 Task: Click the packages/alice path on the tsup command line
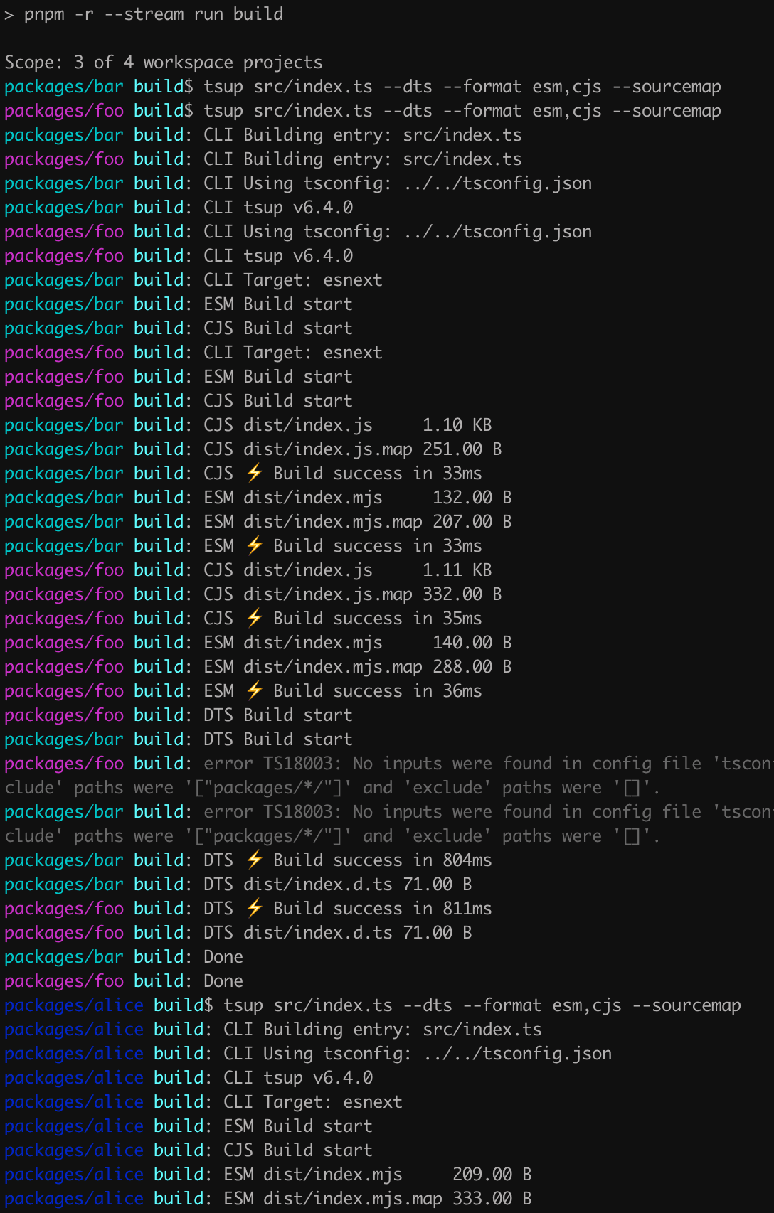74,1005
